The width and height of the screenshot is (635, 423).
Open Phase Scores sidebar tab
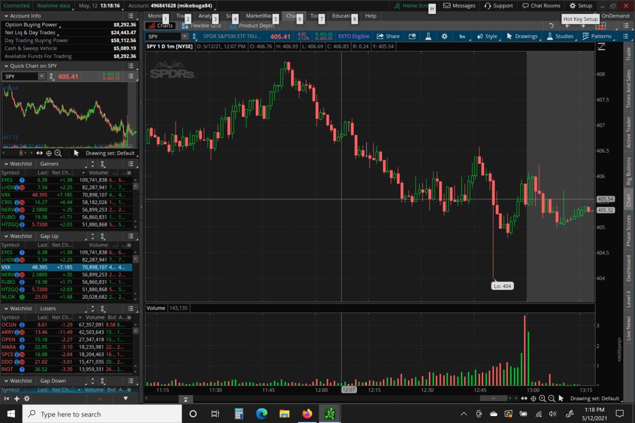coord(629,230)
